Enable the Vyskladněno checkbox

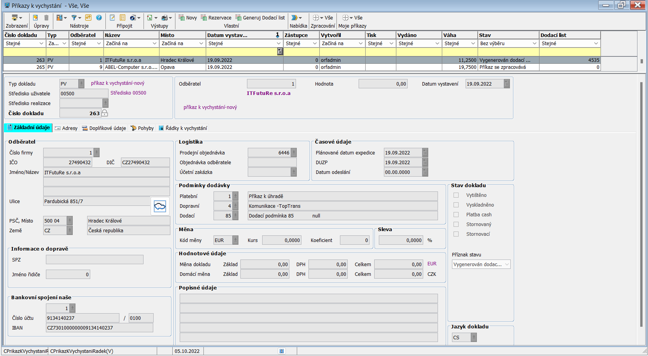[x=456, y=205]
